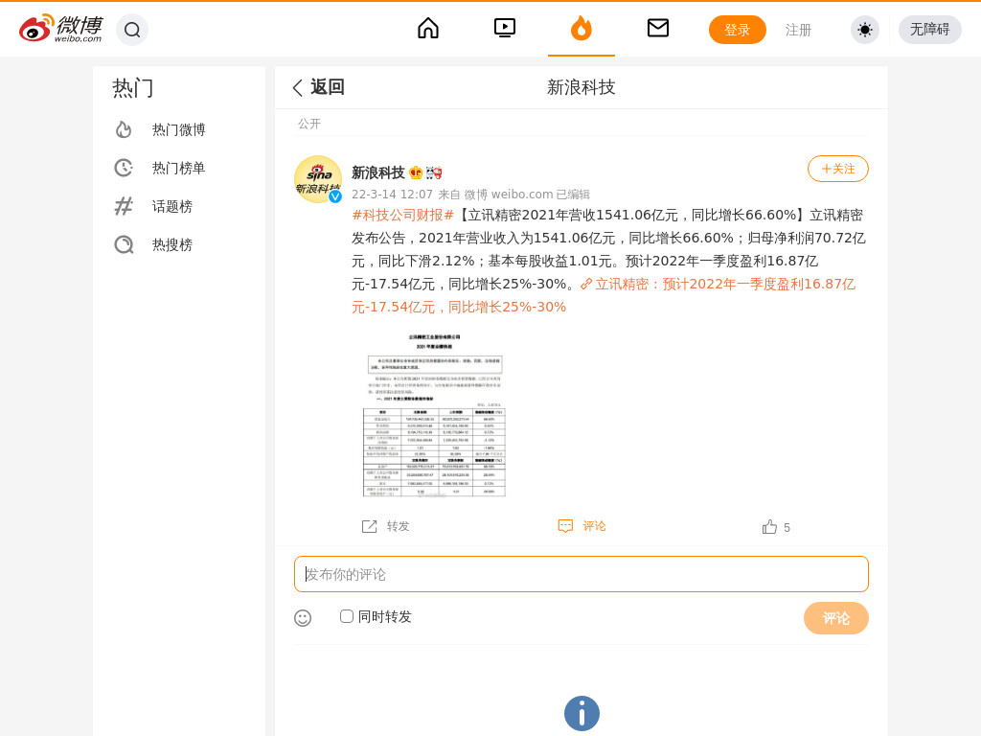Check the 同时转发 checkbox
The image size is (981, 736).
coord(347,616)
